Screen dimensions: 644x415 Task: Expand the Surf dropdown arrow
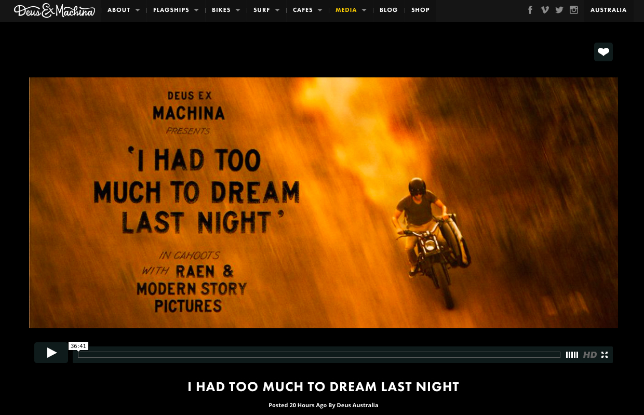[277, 10]
